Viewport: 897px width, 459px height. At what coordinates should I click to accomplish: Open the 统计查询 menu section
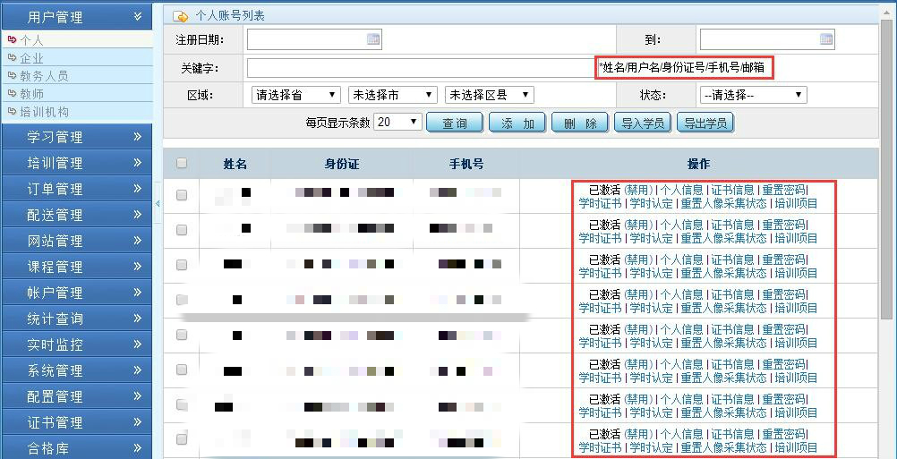(x=77, y=319)
